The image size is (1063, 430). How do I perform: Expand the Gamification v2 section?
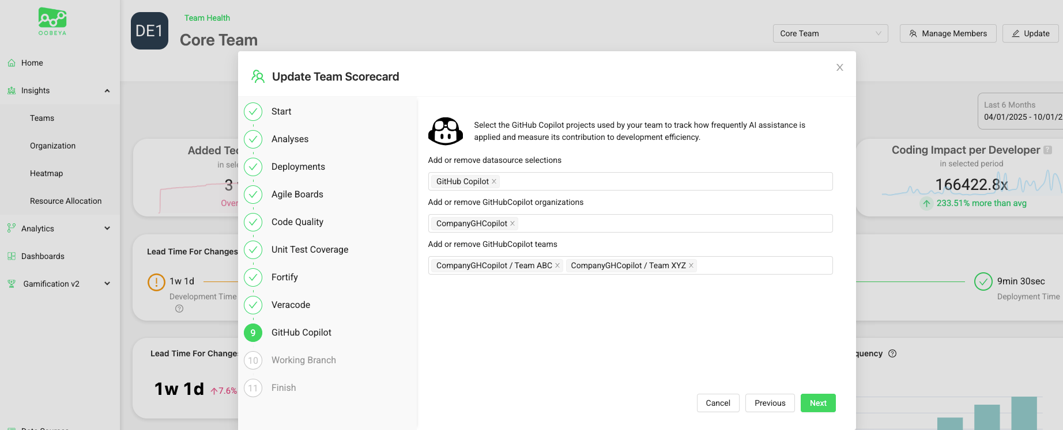click(x=107, y=284)
